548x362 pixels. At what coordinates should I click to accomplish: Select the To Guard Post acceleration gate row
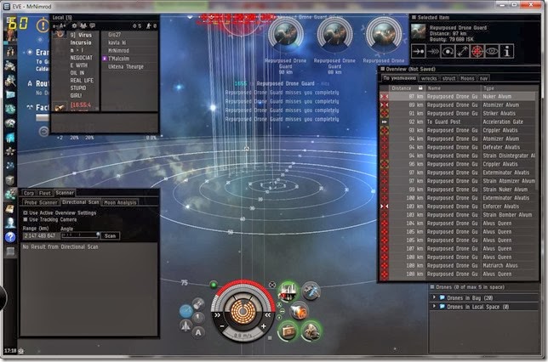tap(458, 122)
